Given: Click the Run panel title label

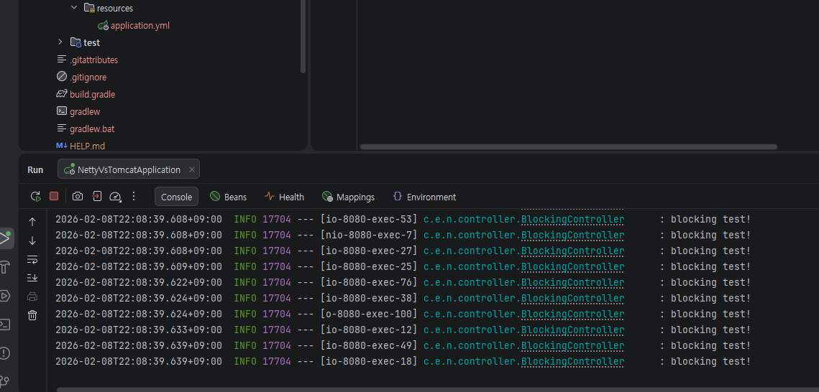Looking at the screenshot, I should [35, 170].
